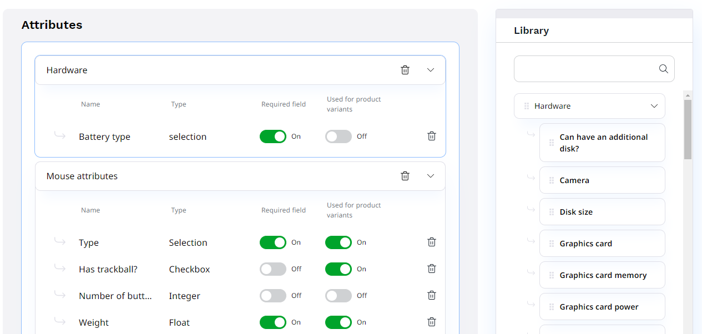Grab the Graphics card item drag handle
The width and height of the screenshot is (702, 334).
coord(552,244)
